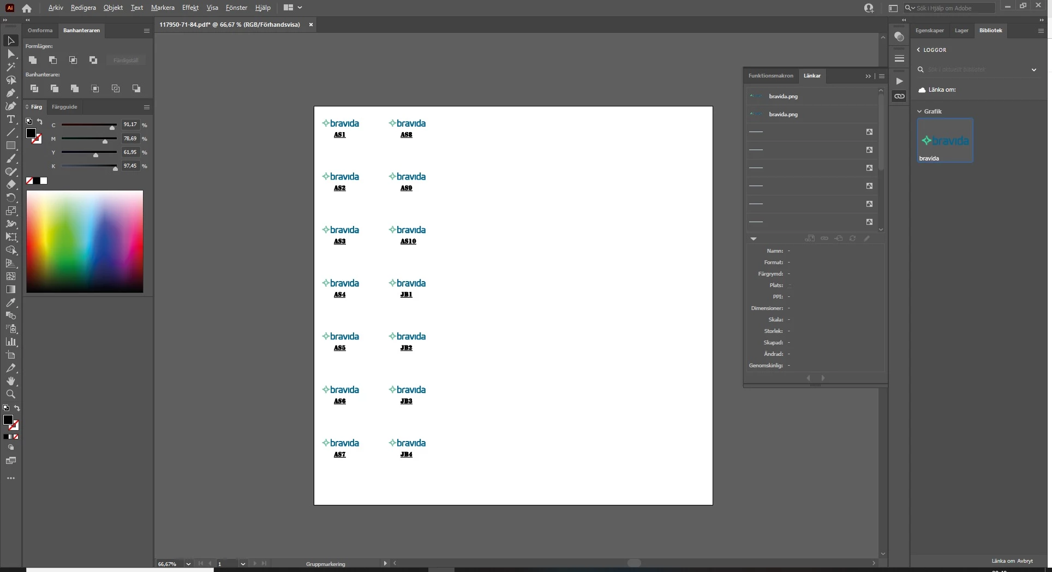The width and height of the screenshot is (1052, 572).
Task: Pick the Magic Wand tool
Action: 10,67
